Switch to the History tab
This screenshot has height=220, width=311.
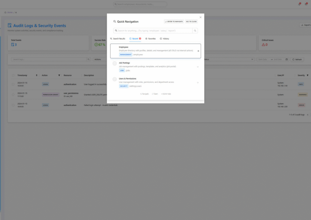[164, 39]
